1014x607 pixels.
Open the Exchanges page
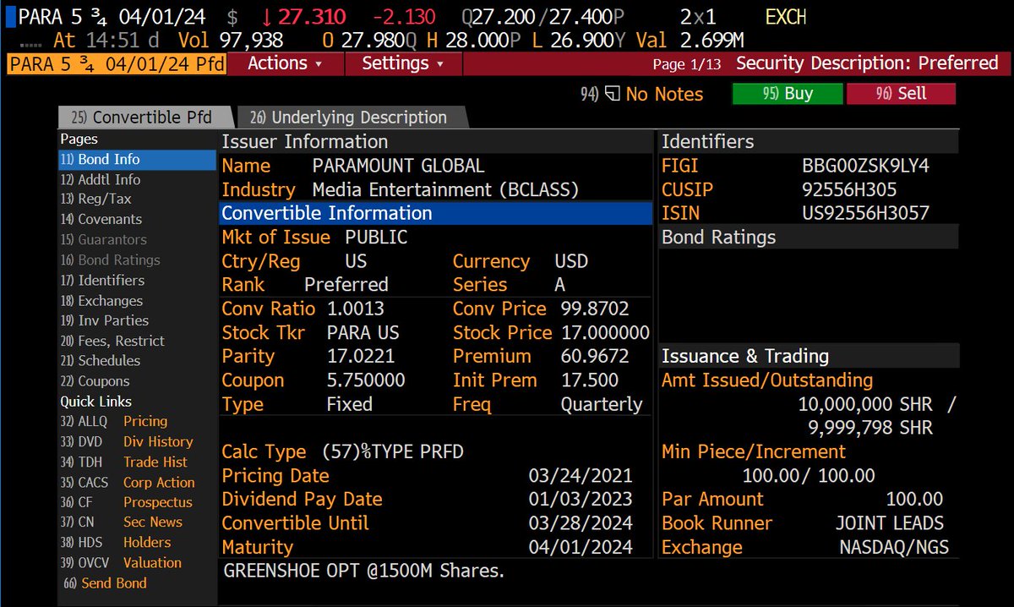click(101, 300)
